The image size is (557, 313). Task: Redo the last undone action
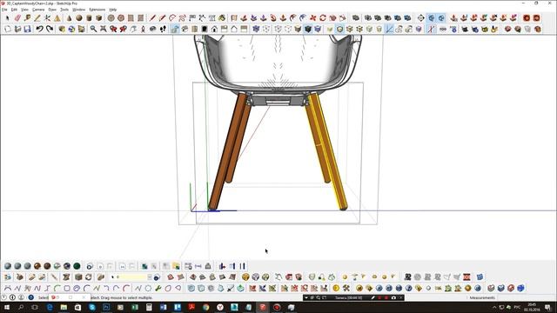point(50,29)
